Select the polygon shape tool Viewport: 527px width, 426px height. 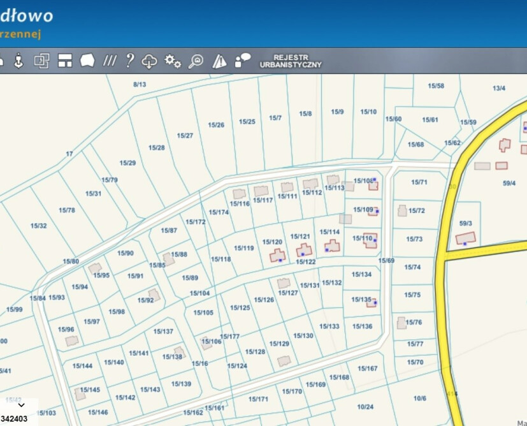(87, 61)
